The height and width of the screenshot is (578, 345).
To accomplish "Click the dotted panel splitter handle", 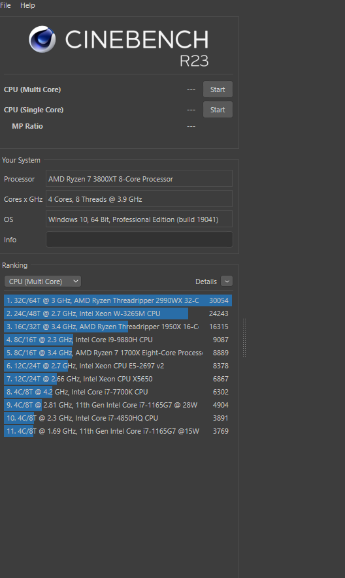I will 244,338.
